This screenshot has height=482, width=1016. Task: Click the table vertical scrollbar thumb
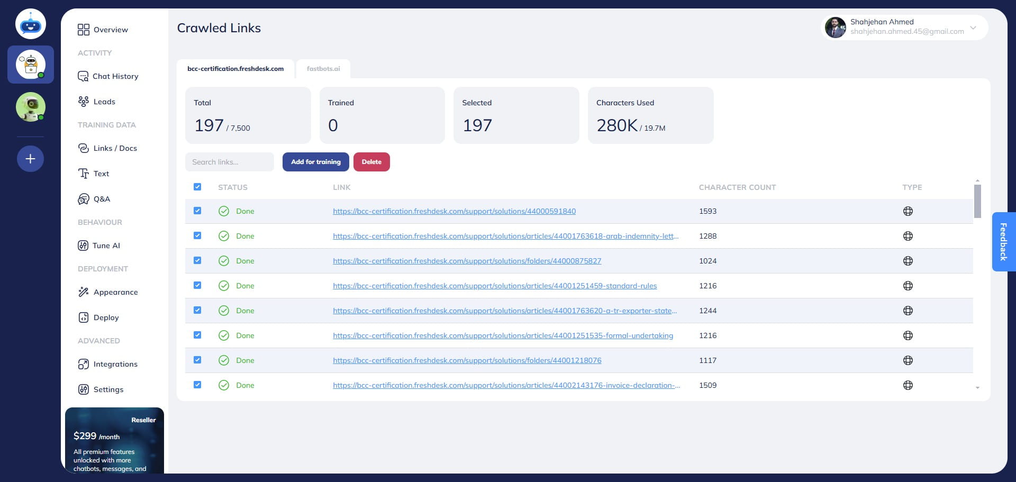[x=977, y=201]
